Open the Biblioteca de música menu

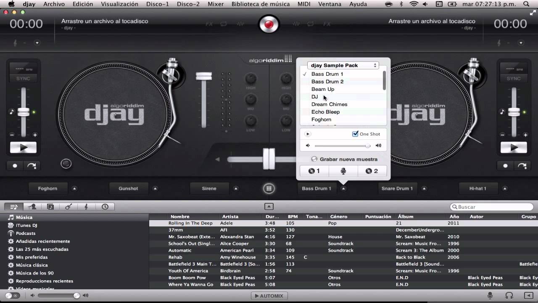click(261, 4)
